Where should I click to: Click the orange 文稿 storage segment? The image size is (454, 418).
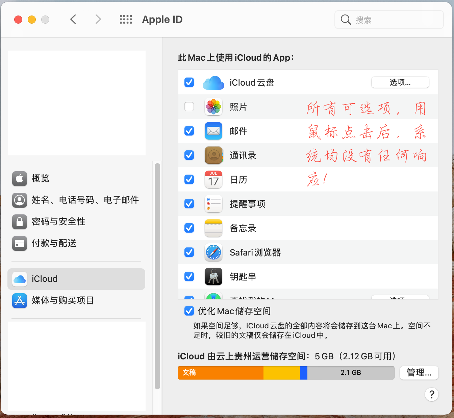click(221, 373)
